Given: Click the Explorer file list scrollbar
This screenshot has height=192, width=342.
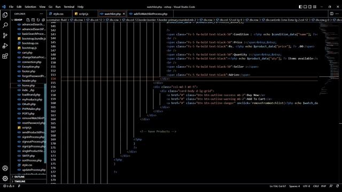Looking at the screenshot, I should pos(45,123).
